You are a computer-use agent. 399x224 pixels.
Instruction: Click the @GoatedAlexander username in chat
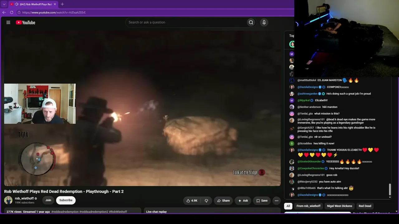click(x=309, y=162)
